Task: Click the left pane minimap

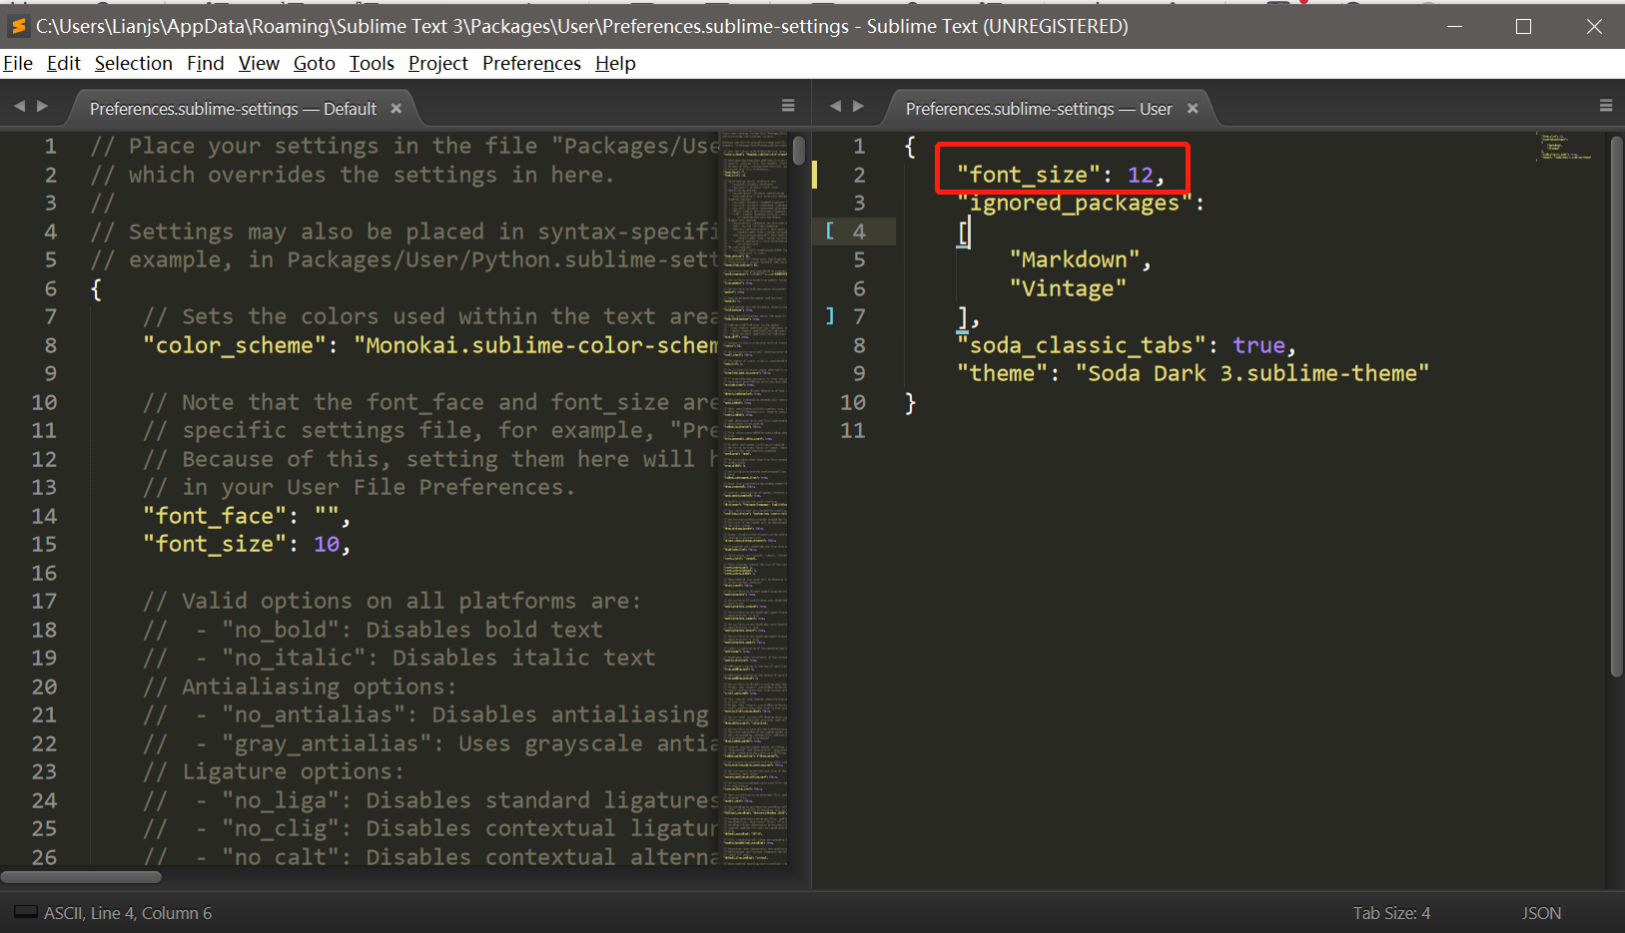Action: point(754,497)
